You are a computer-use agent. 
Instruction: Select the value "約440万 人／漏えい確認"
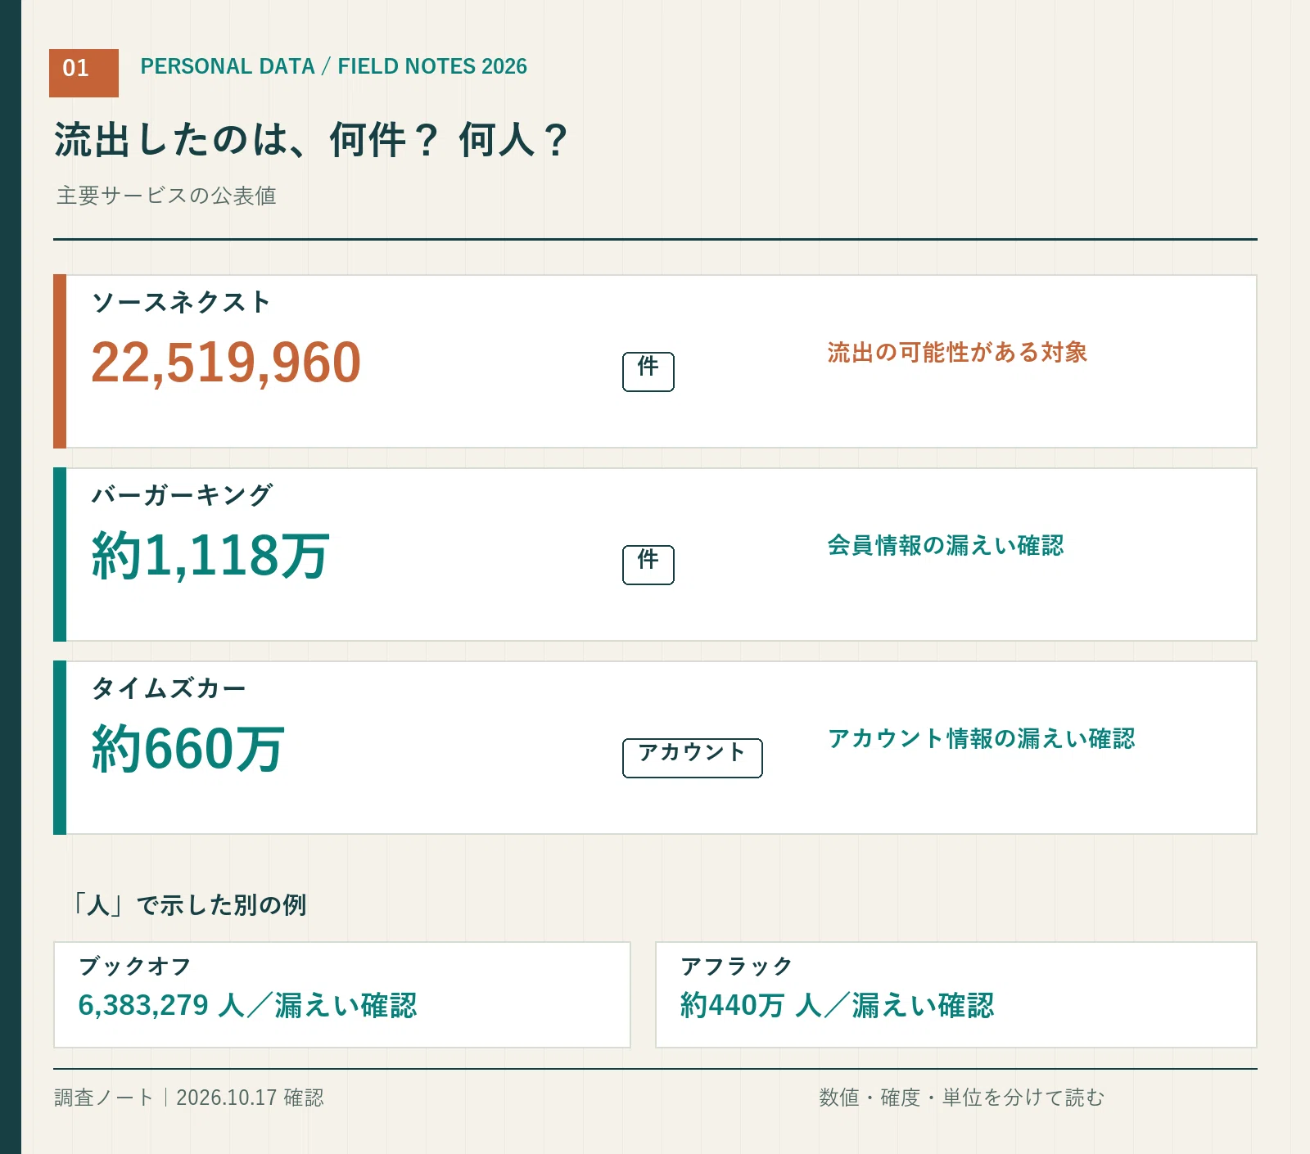coord(837,1006)
